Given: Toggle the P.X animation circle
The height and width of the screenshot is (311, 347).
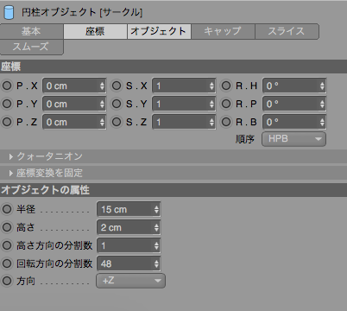Looking at the screenshot, I should pos(7,86).
